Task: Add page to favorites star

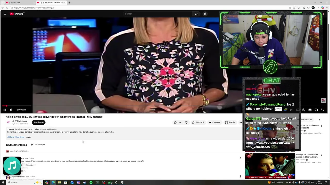Action: click(294, 8)
